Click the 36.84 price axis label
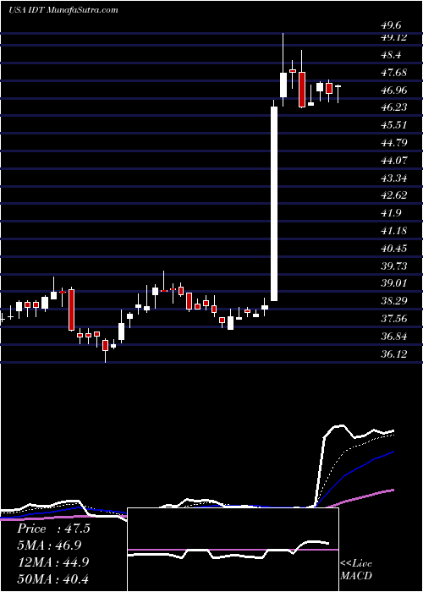Screen dimensions: 423x592 pyautogui.click(x=394, y=336)
